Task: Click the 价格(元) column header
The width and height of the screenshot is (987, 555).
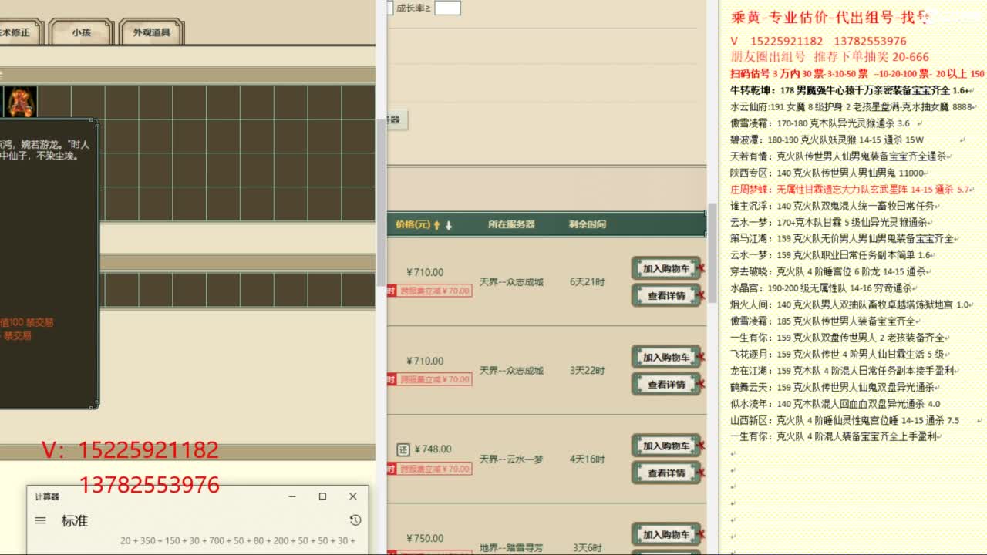Action: pyautogui.click(x=413, y=224)
